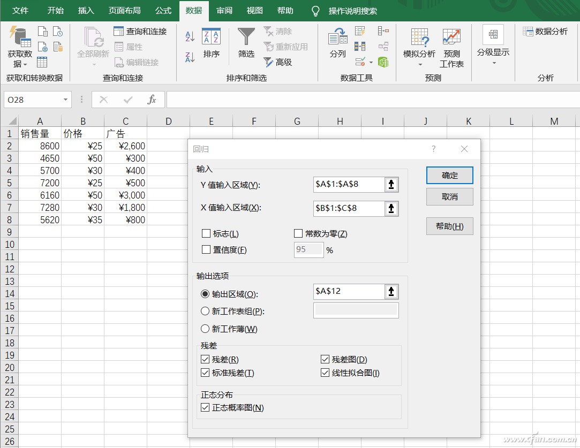Select cell A2 containing 8600

40,146
